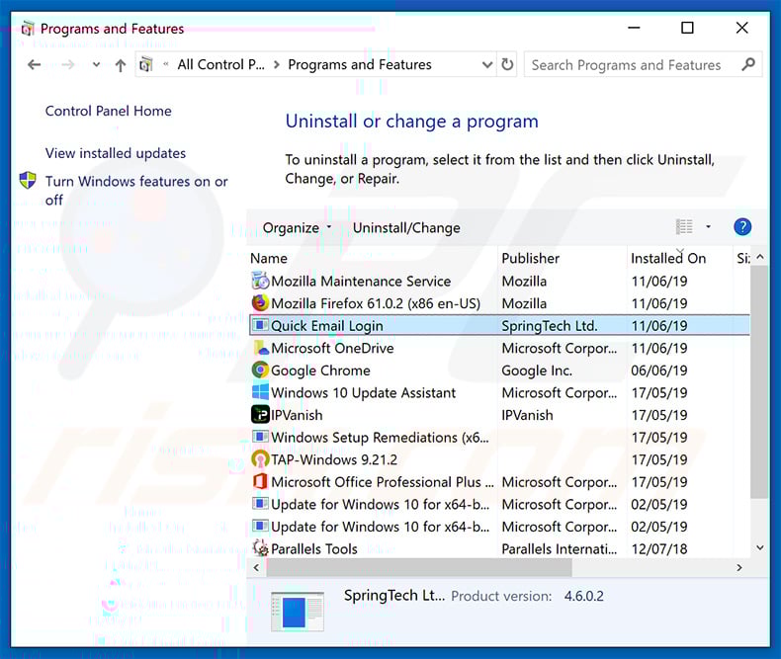Click TAP-Windows 9.21.2 icon
This screenshot has height=659, width=781.
[x=260, y=458]
